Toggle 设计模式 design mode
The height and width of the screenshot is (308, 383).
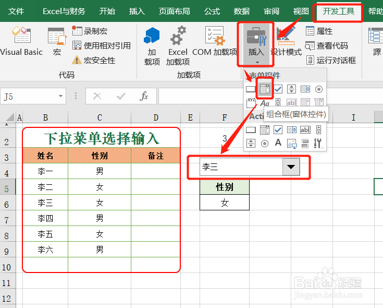[286, 41]
